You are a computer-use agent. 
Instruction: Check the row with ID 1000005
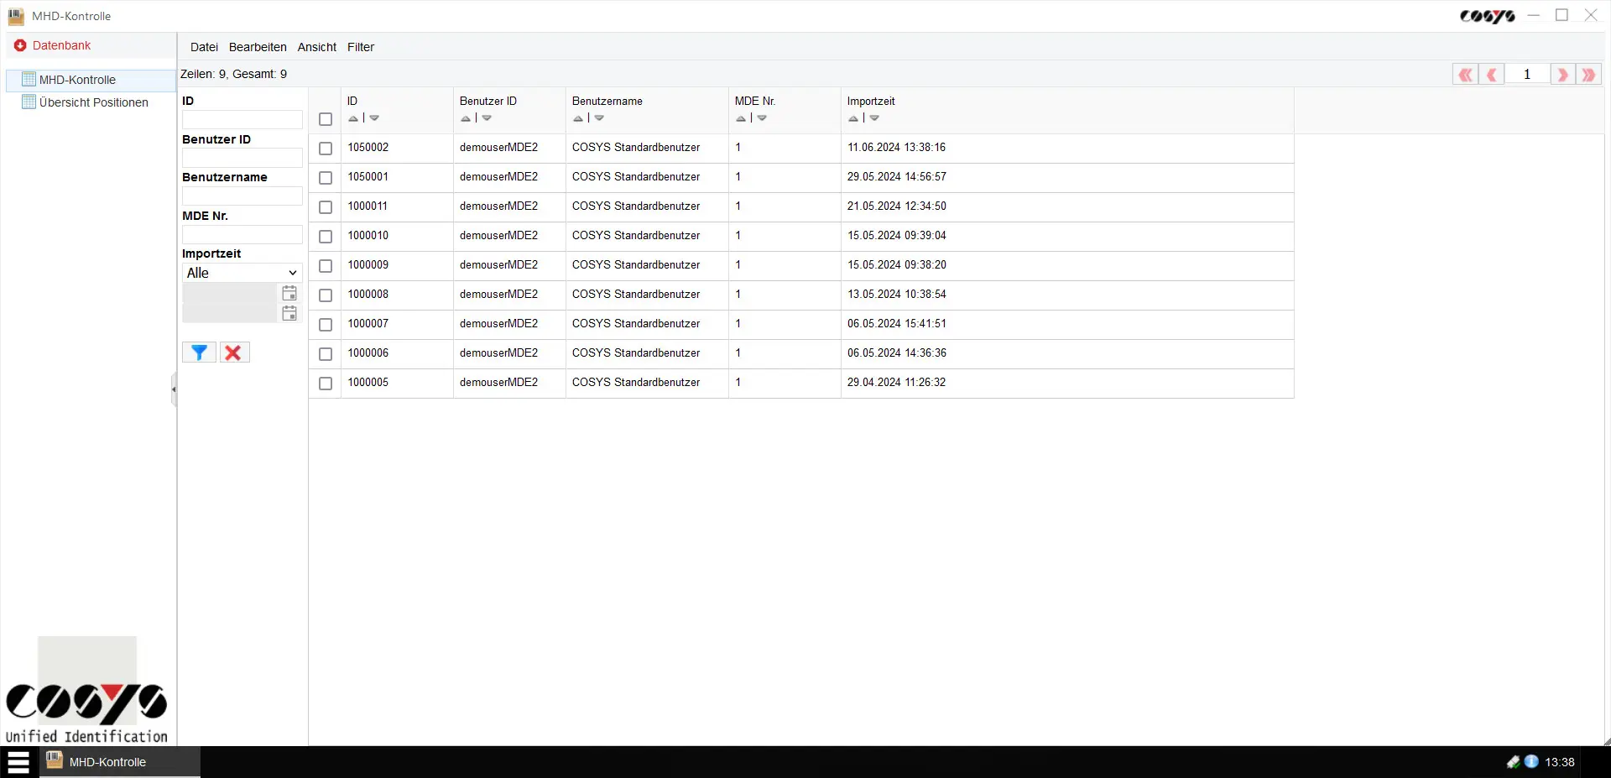[x=326, y=384]
